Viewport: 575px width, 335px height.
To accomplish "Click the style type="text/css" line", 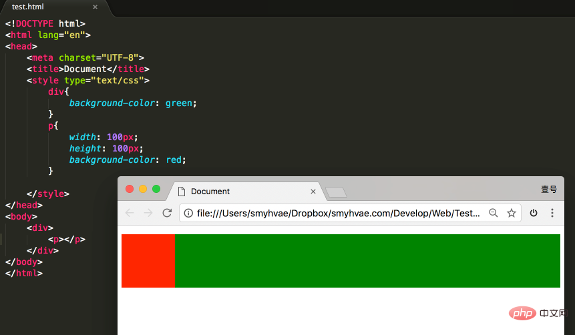I will click(x=88, y=80).
